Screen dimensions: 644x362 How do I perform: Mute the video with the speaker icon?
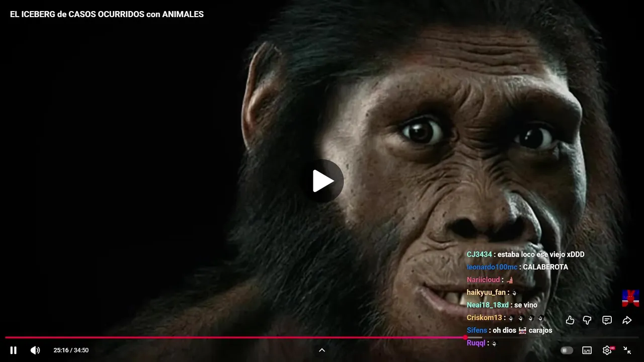tap(35, 350)
